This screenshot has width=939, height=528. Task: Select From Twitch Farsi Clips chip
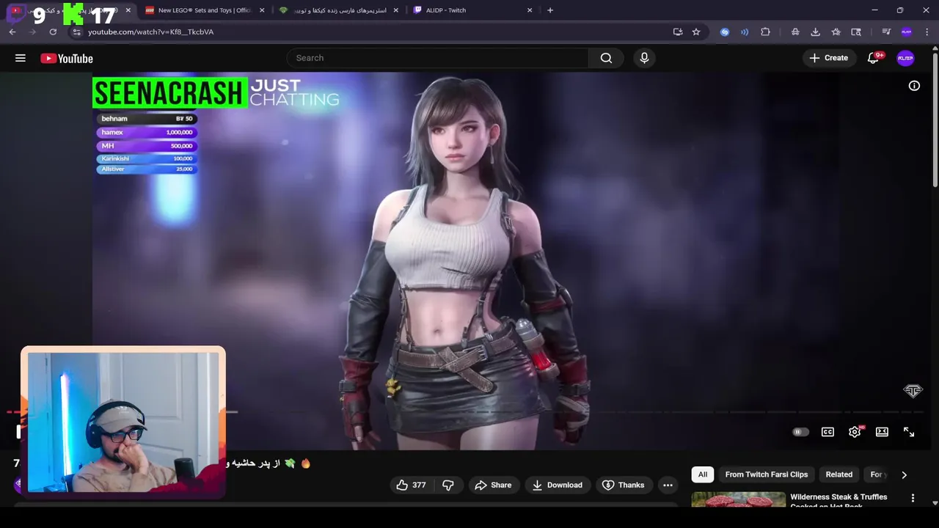click(766, 474)
